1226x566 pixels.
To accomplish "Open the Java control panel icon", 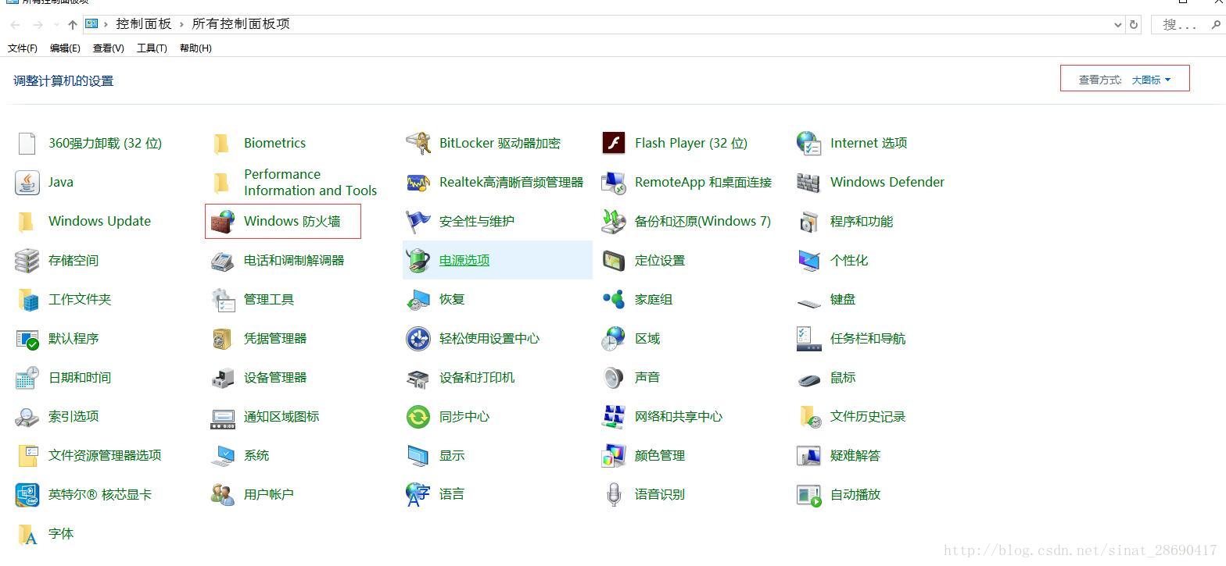I will pyautogui.click(x=27, y=182).
